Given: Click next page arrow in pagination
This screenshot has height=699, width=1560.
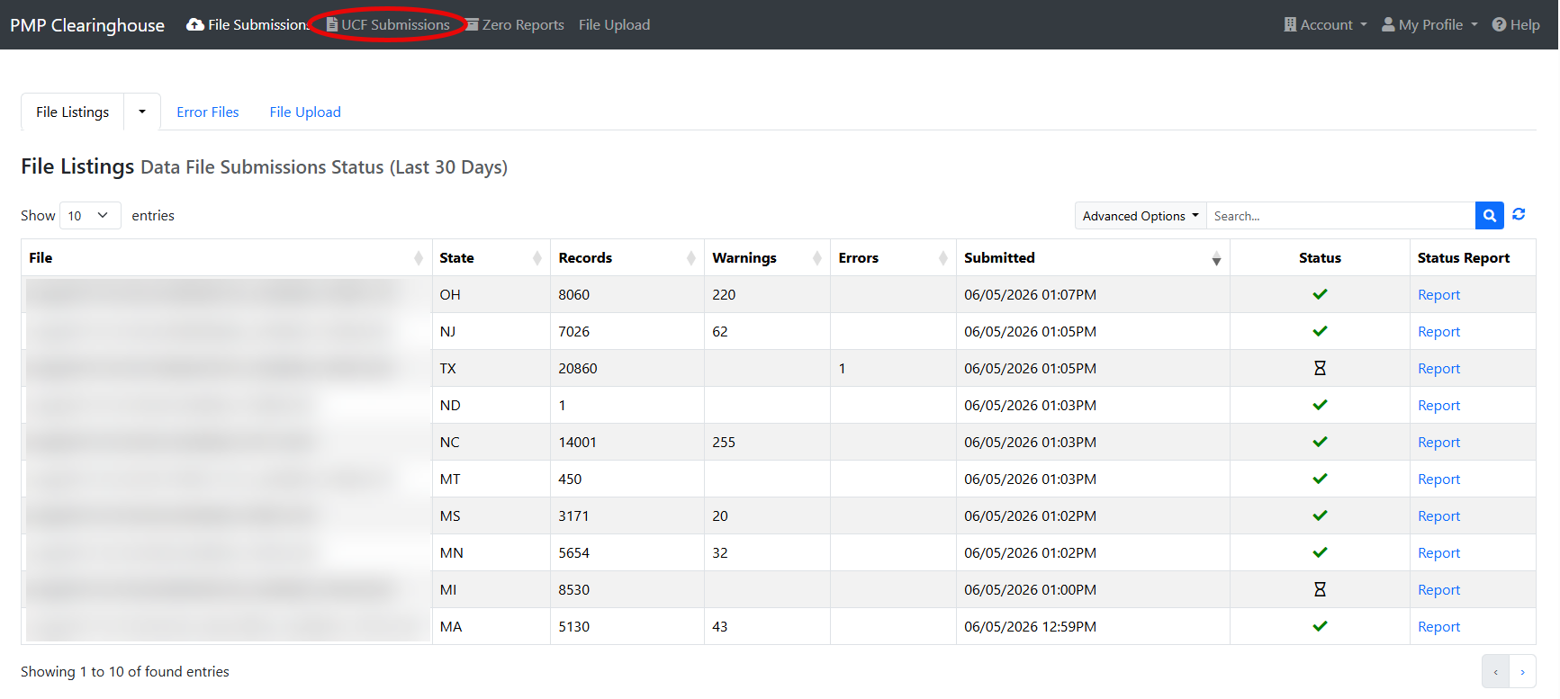Looking at the screenshot, I should (x=1522, y=672).
